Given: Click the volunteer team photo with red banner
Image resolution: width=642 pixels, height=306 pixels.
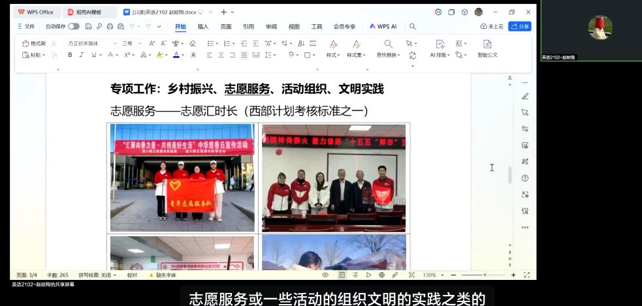Looking at the screenshot, I should tap(184, 177).
